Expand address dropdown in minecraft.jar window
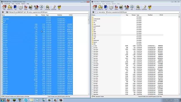 click(179, 12)
